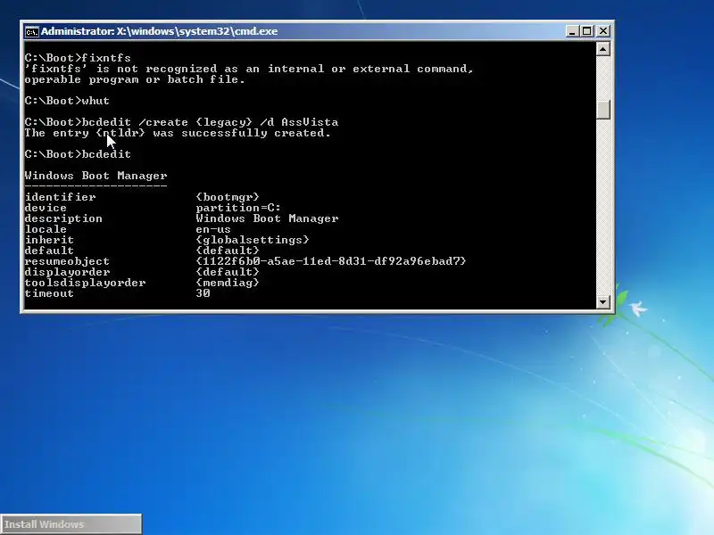This screenshot has width=714, height=535.
Task: Click the bcdedit /create {legacy} command line
Action: pos(181,122)
